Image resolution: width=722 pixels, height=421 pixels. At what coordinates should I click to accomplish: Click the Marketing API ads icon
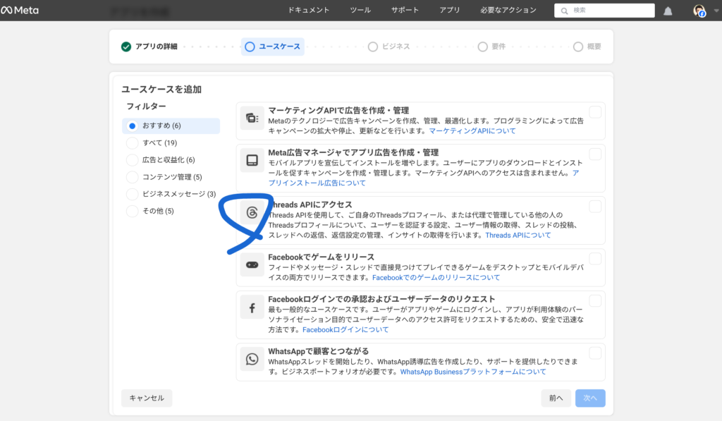[x=252, y=119]
